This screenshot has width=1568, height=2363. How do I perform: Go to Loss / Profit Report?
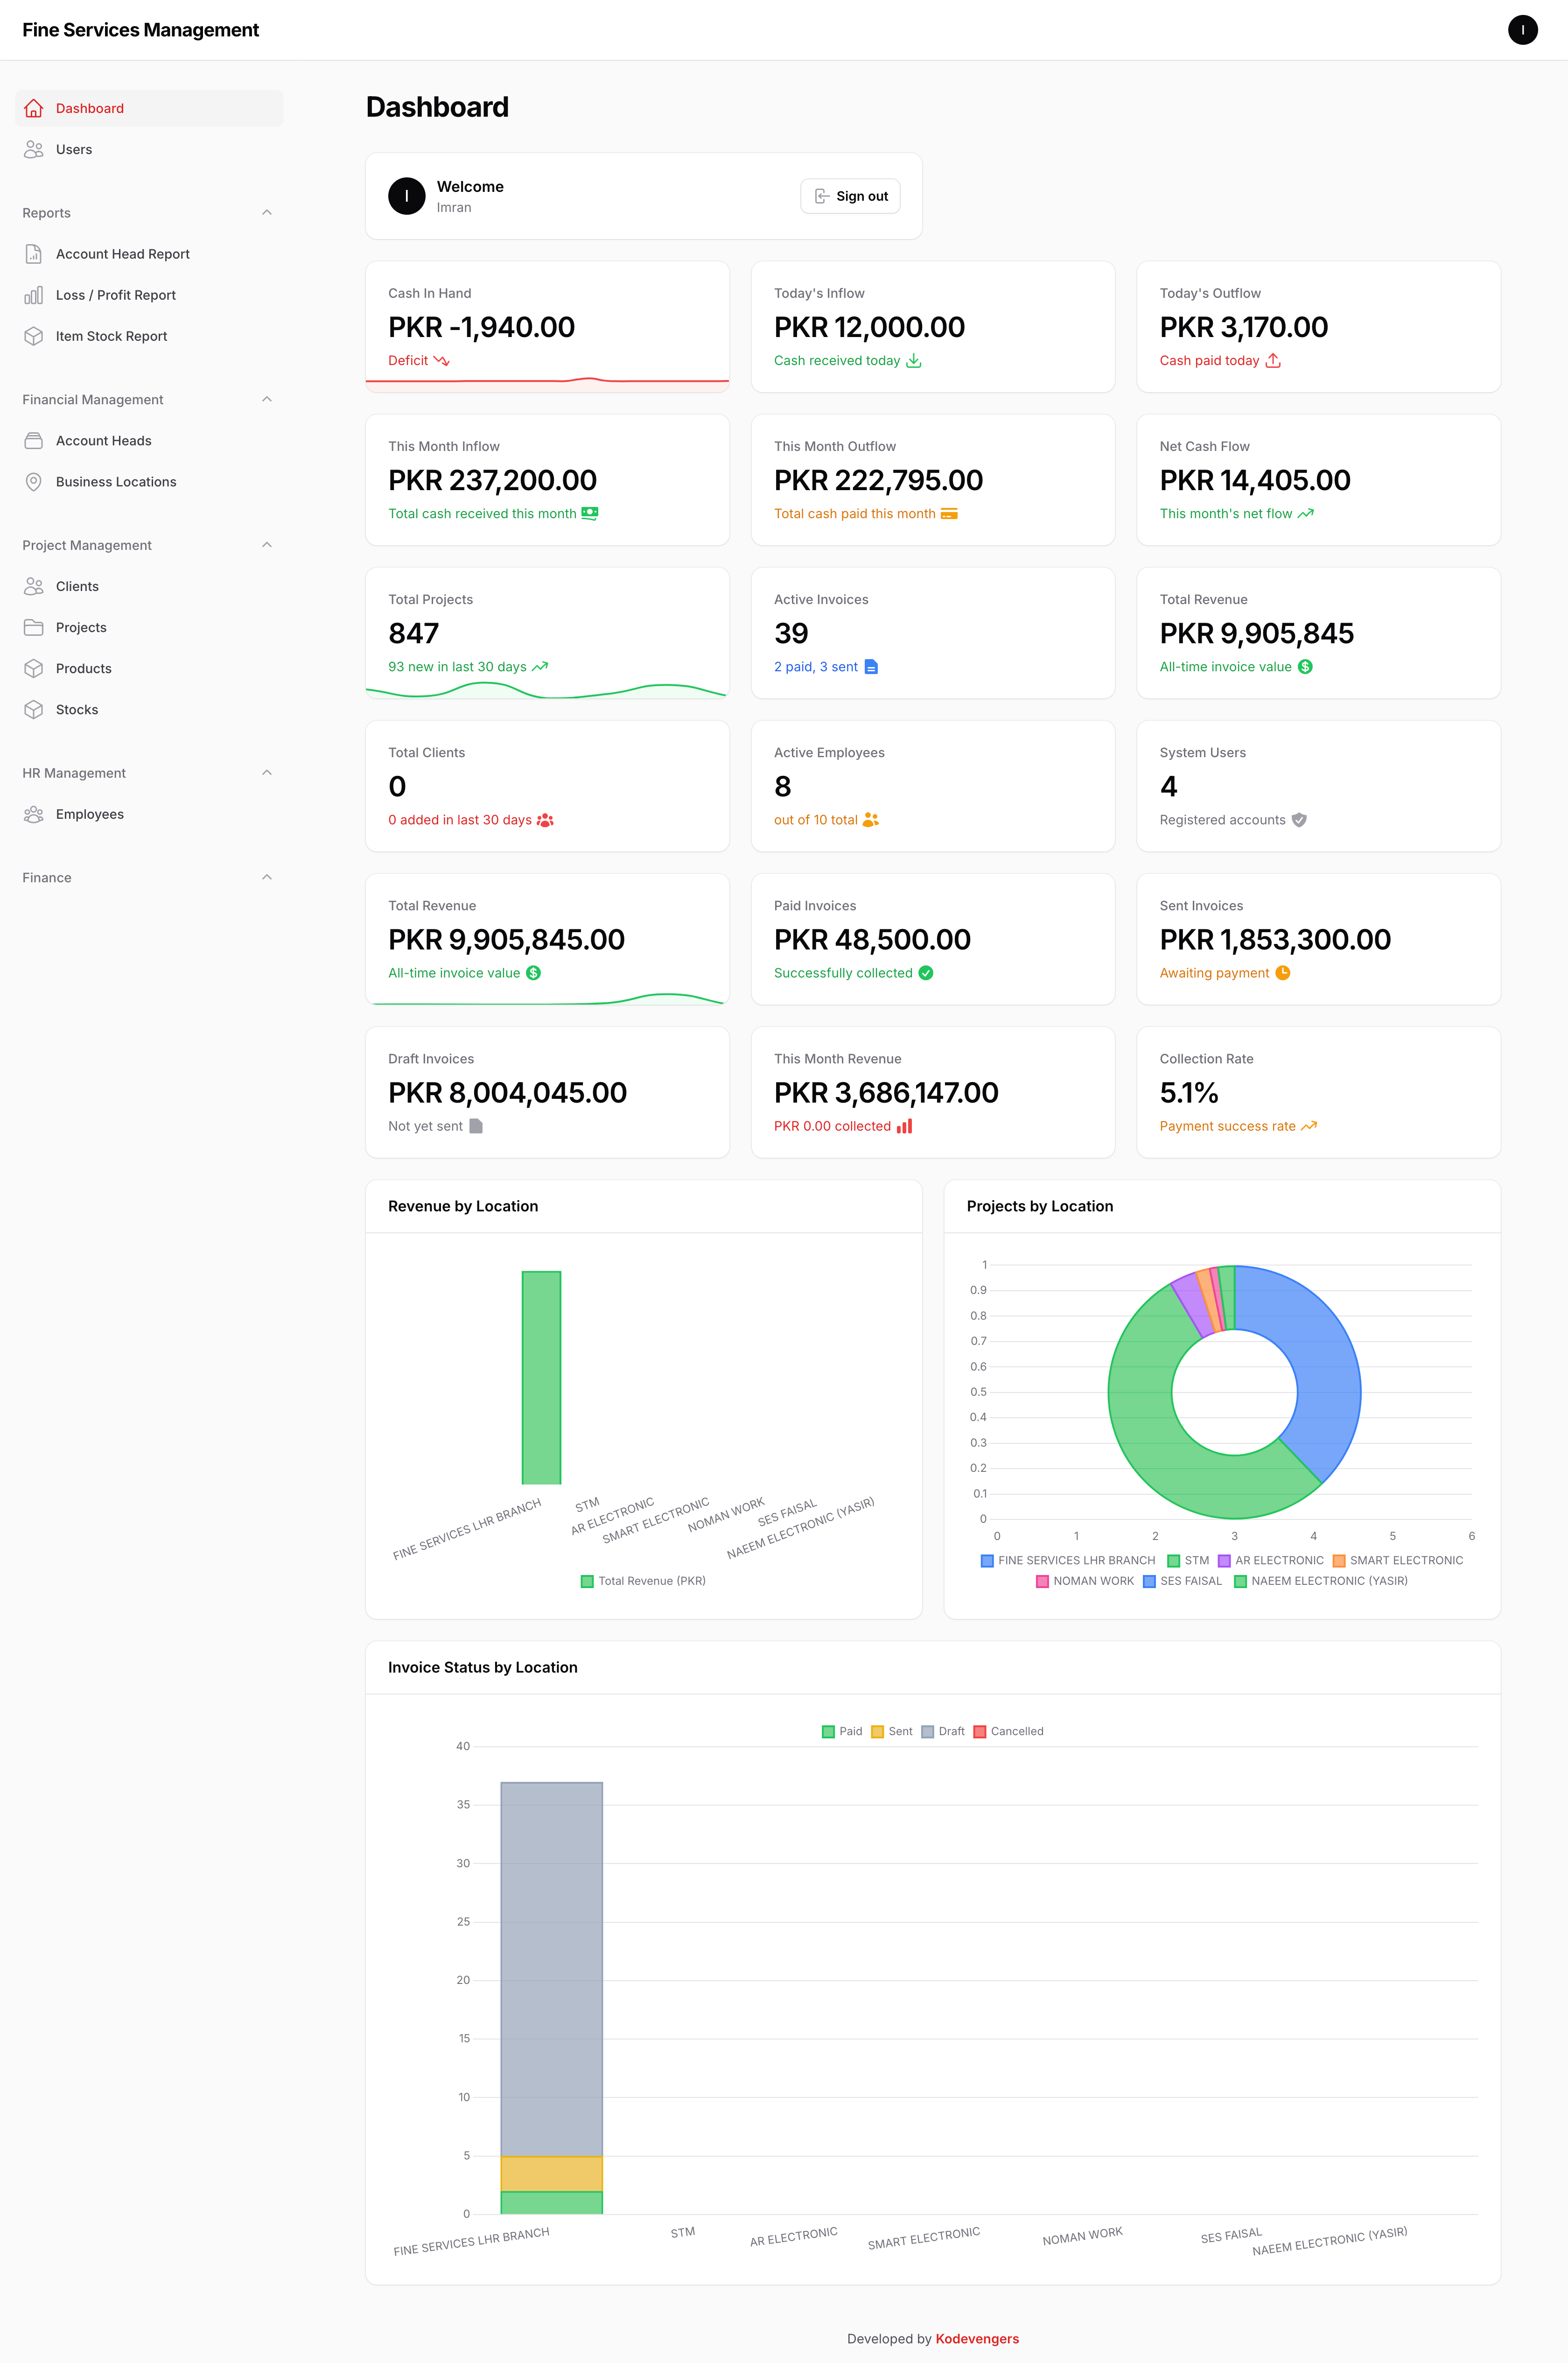(149, 295)
